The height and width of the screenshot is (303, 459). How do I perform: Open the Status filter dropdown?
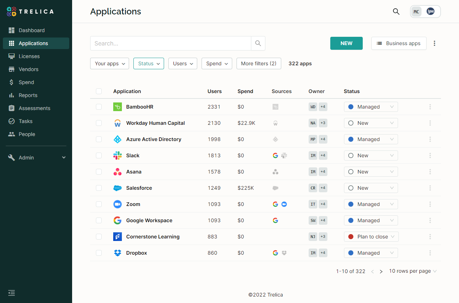(x=149, y=63)
